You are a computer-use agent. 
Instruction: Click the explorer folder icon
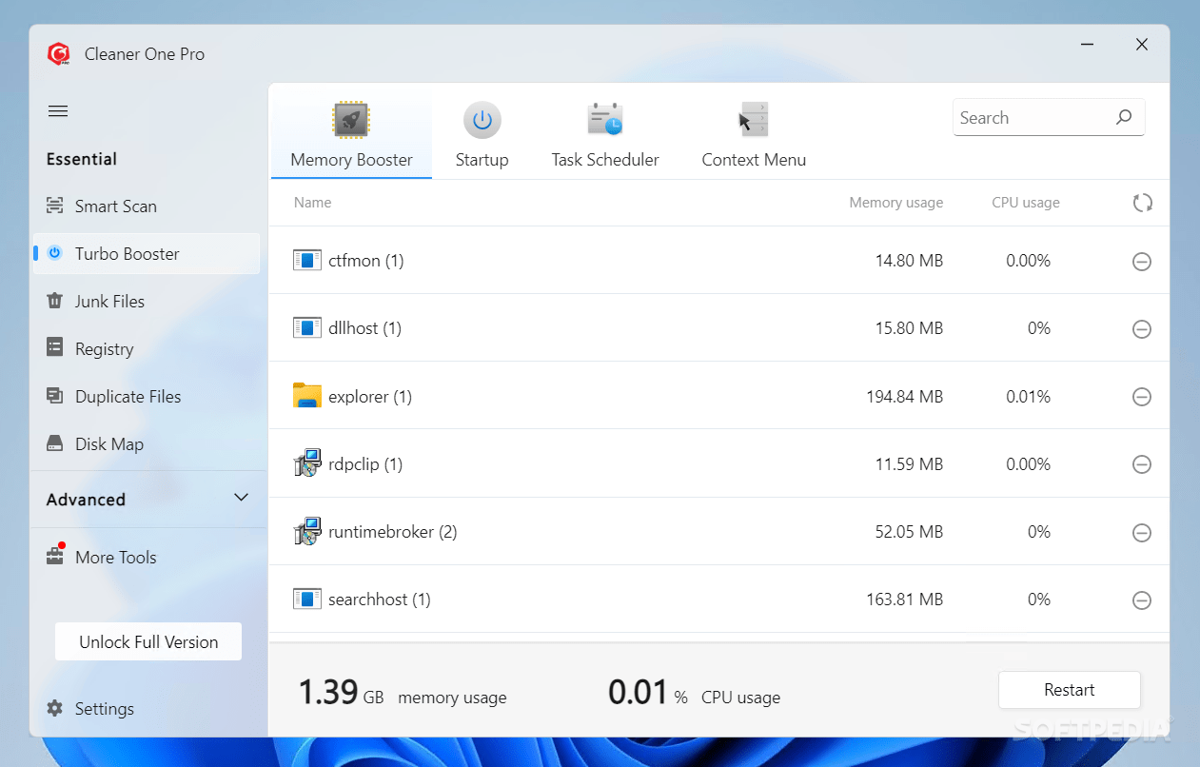pos(306,396)
